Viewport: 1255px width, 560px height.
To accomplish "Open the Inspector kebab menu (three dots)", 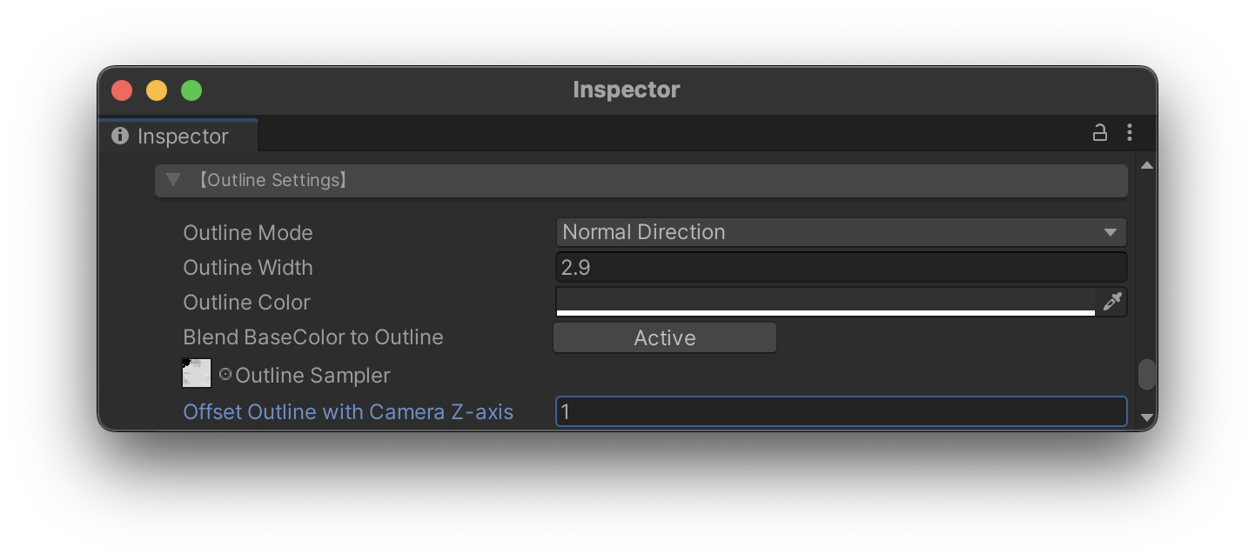I will click(x=1130, y=132).
